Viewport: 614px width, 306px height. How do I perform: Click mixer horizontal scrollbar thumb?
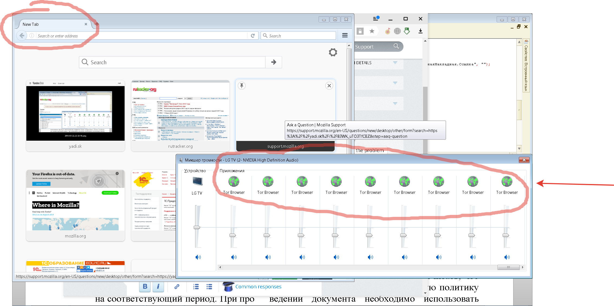[509, 267]
